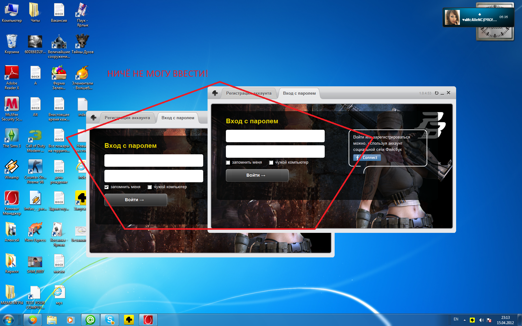Open Косынка - Ярлык shortcut
522x326 pixels.
pyautogui.click(x=59, y=234)
